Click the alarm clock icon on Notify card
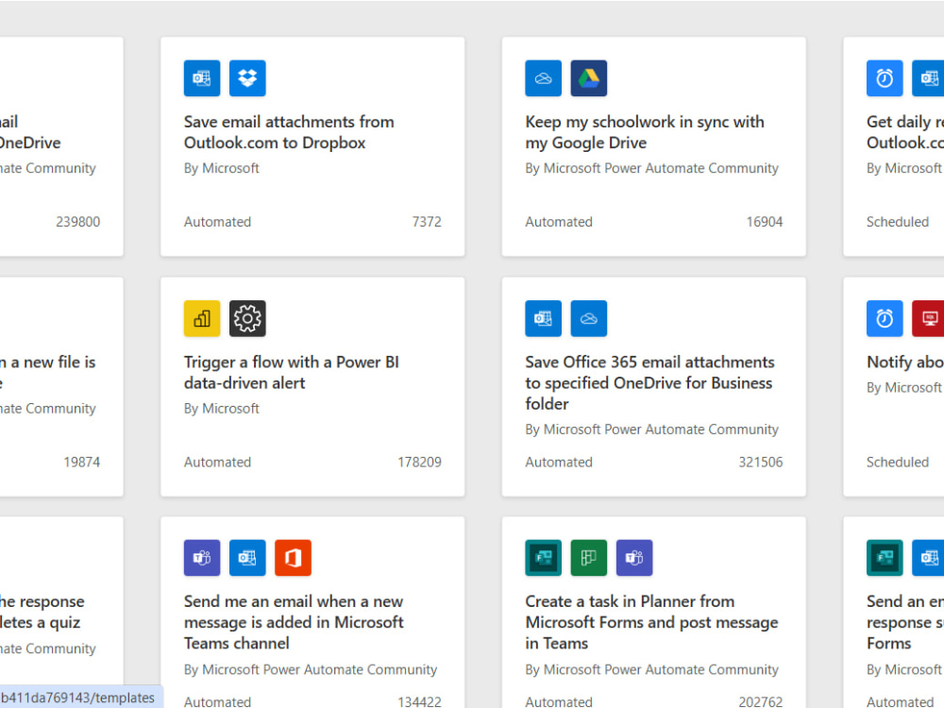This screenshot has height=708, width=944. [885, 318]
